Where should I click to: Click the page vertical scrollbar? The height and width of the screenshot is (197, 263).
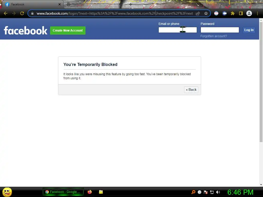point(261,82)
